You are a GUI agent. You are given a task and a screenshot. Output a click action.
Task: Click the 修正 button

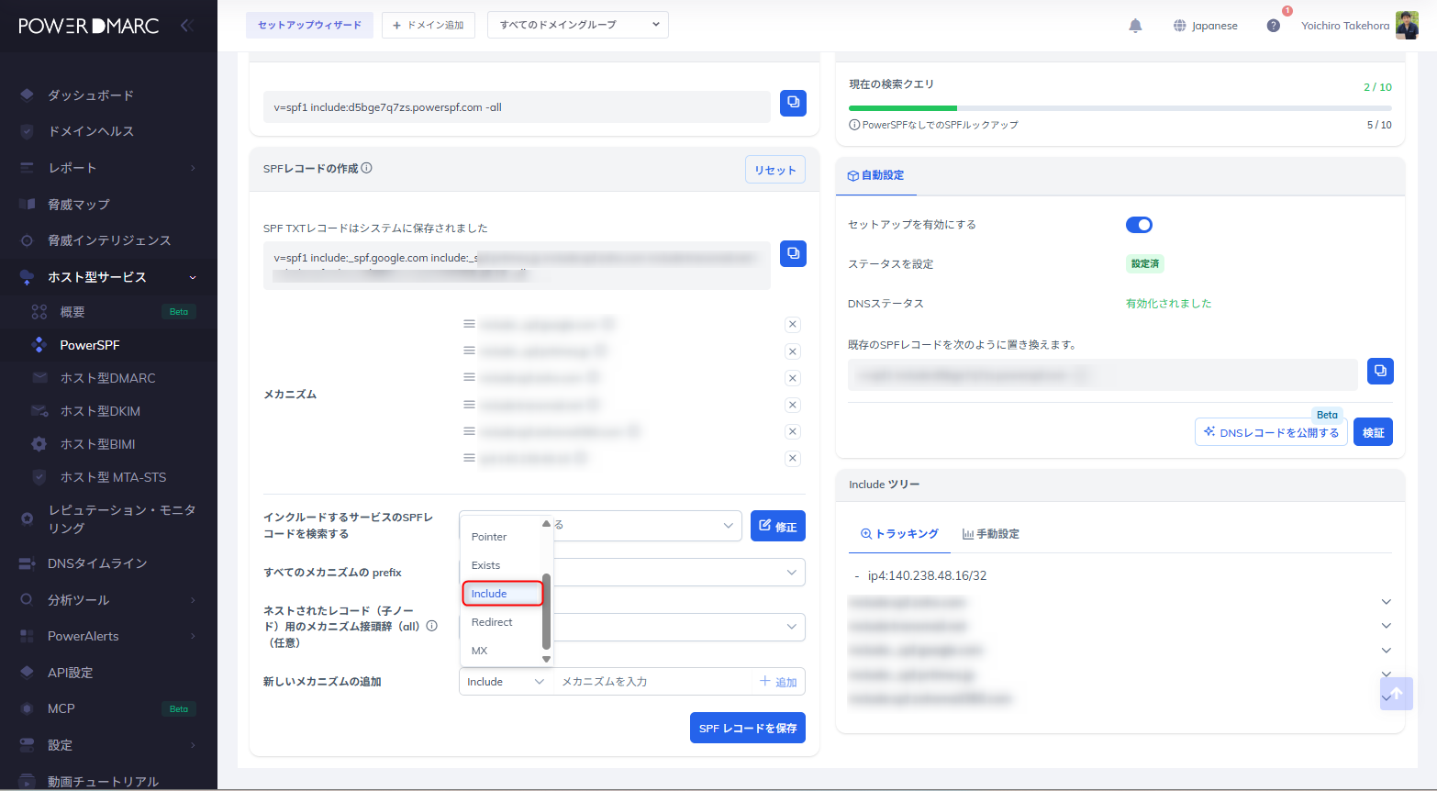pos(778,526)
